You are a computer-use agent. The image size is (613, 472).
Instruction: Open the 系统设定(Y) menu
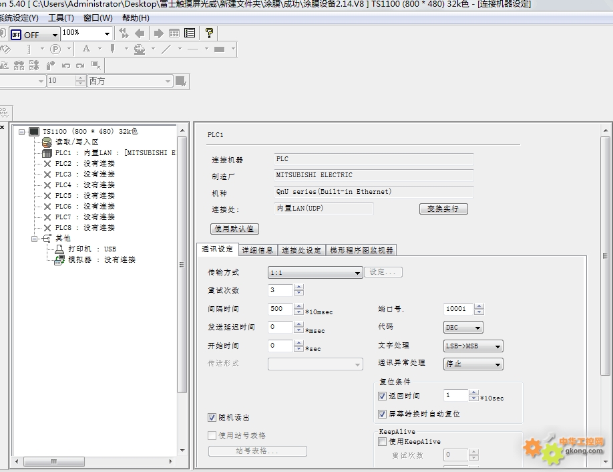(x=19, y=17)
